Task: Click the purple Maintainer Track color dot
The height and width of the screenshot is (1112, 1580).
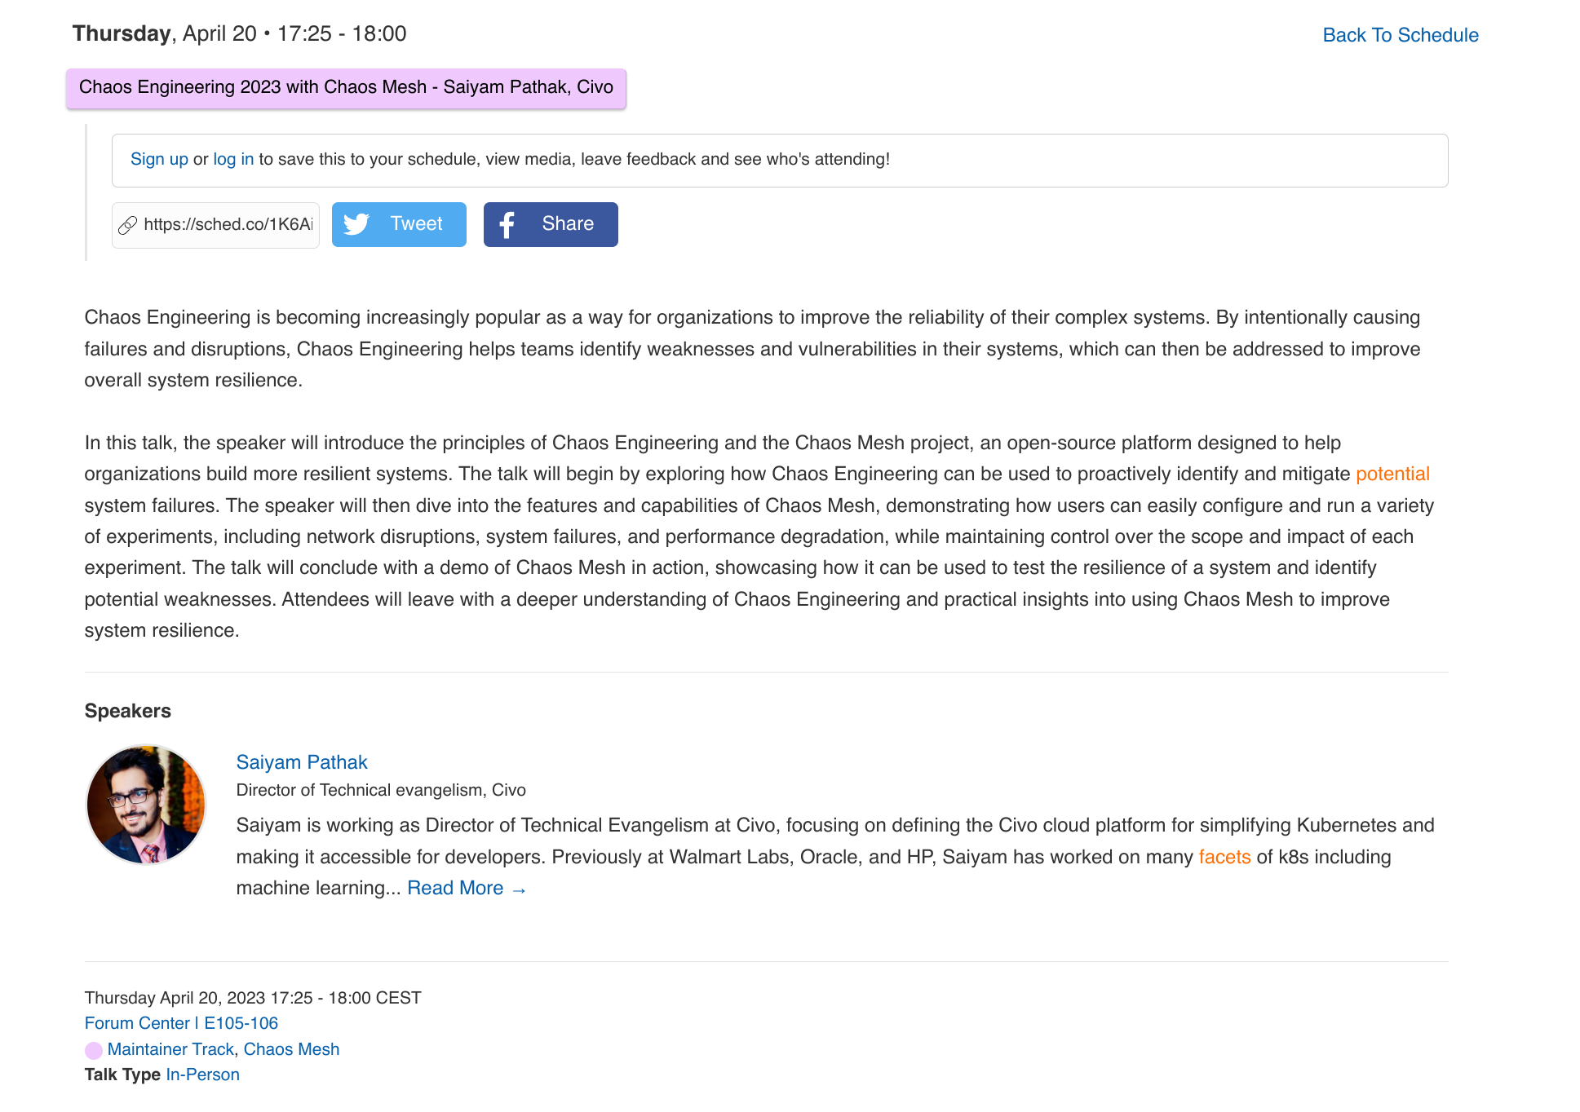Action: [x=94, y=1050]
